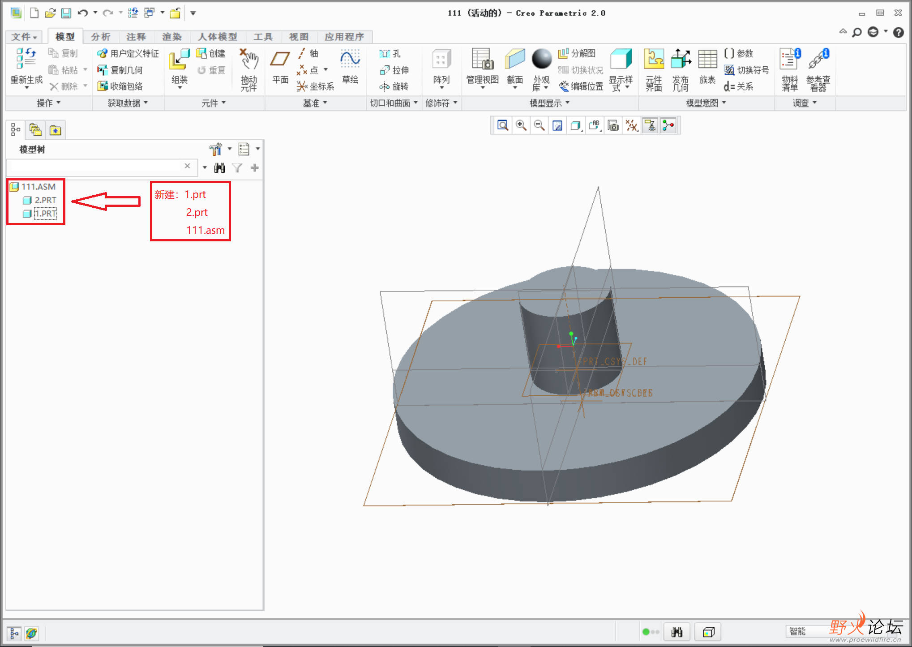Click the Relations (关系) button
This screenshot has height=647, width=912.
tap(739, 86)
